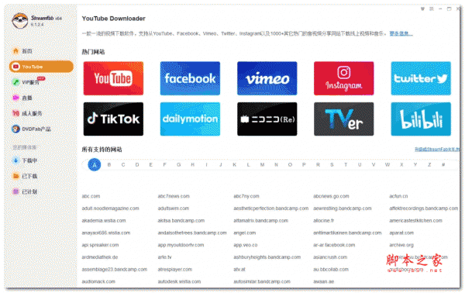Click the green VIP services icon
465x293 pixels.
[15, 82]
